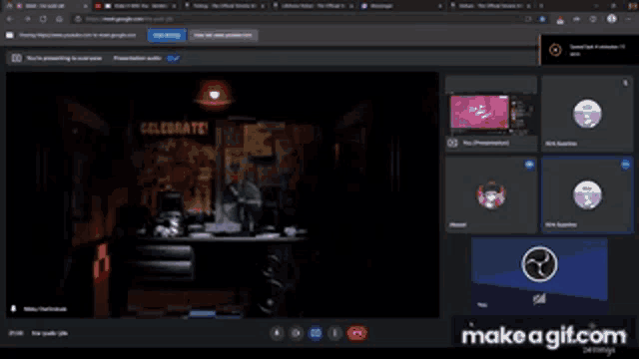Select the top-right participant tile with round avatar

click(x=587, y=114)
